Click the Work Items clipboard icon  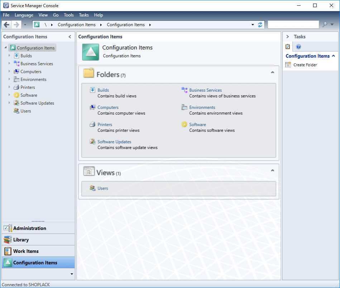coord(8,251)
